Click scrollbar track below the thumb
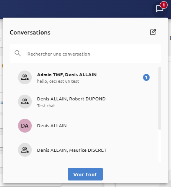This screenshot has width=171, height=187. [x=160, y=146]
